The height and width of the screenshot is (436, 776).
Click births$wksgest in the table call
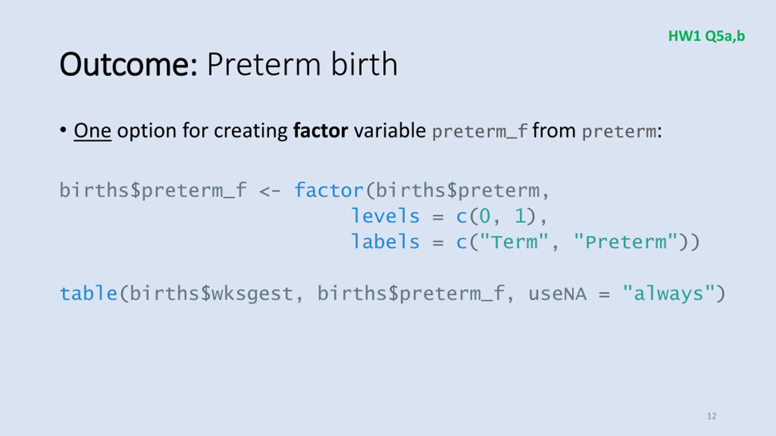pos(211,294)
